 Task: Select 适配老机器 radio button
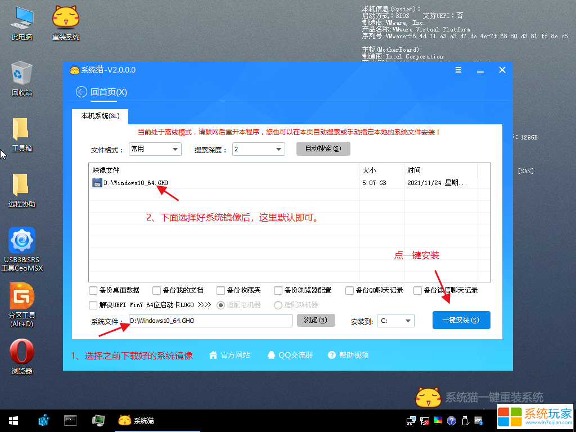click(x=220, y=305)
